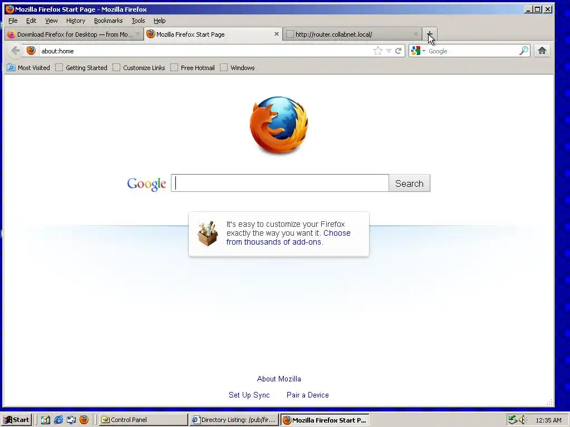Switch to http://router.collabnet.local/ tab

click(x=352, y=34)
